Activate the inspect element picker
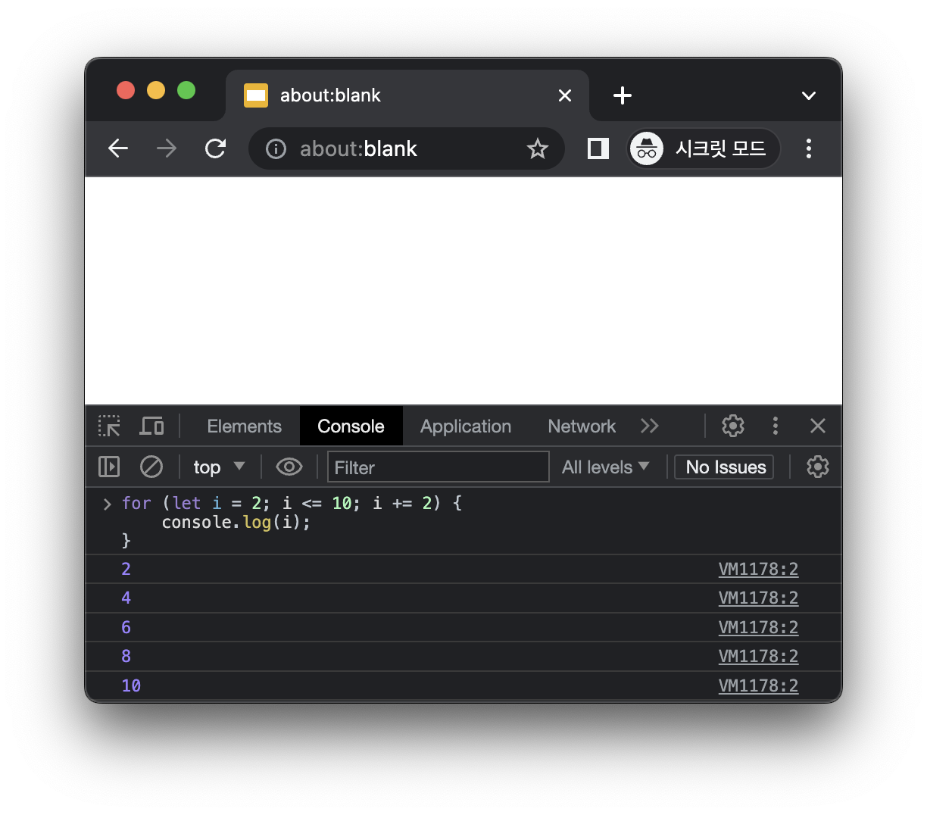The width and height of the screenshot is (927, 815). coord(109,426)
